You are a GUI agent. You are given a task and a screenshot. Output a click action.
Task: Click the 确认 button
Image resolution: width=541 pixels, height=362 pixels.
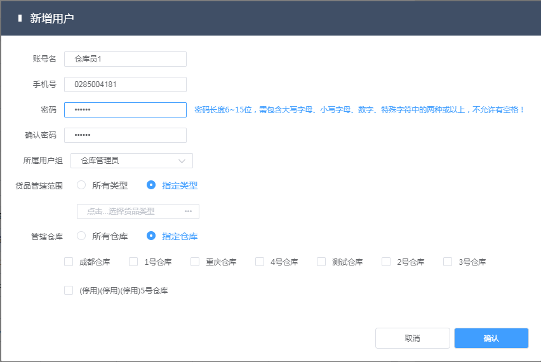pyautogui.click(x=491, y=339)
